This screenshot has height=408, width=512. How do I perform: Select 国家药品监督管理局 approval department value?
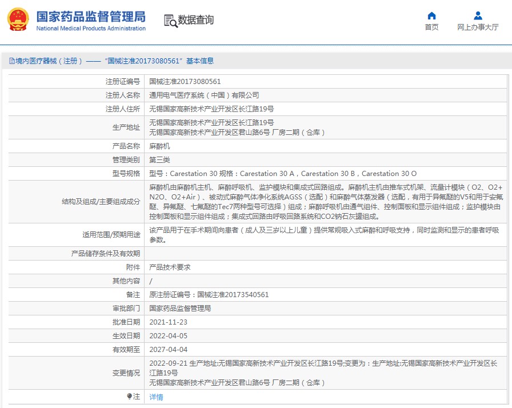[180, 308]
